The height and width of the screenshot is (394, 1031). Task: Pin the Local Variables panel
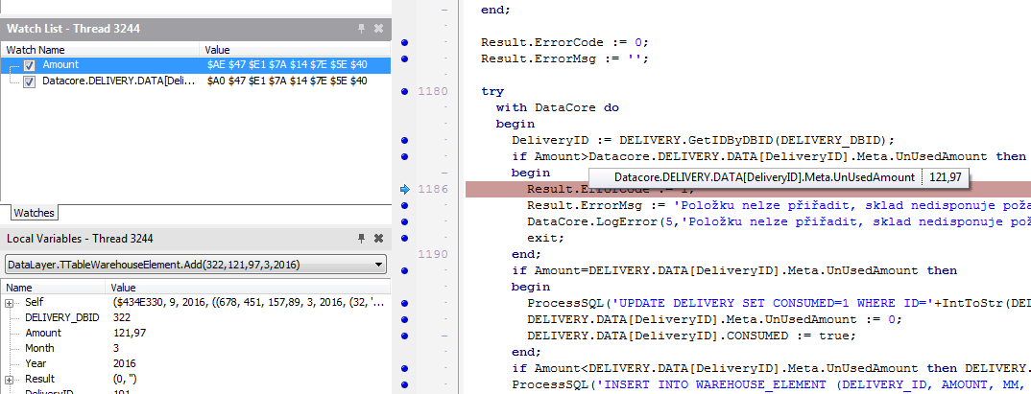click(361, 238)
